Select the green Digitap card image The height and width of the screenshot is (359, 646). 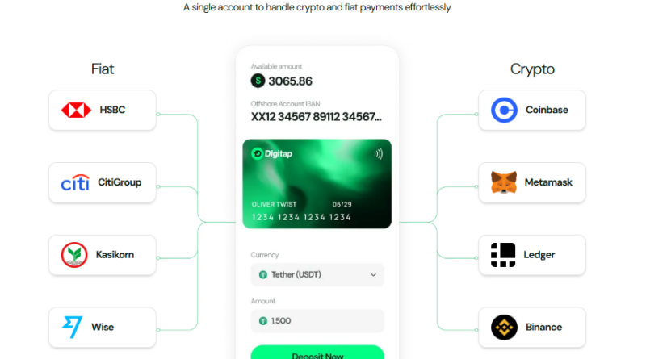(317, 184)
